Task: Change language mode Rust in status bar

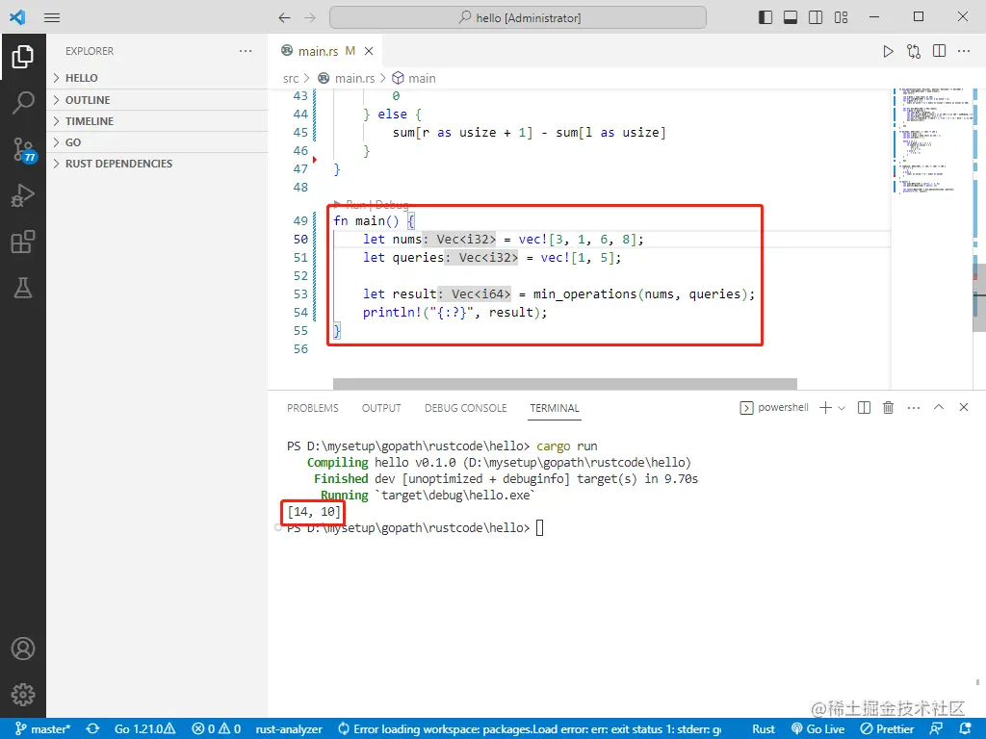Action: pyautogui.click(x=764, y=729)
